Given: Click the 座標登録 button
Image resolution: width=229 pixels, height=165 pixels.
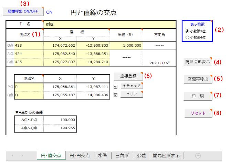Looking at the screenshot, I should pyautogui.click(x=128, y=76).
